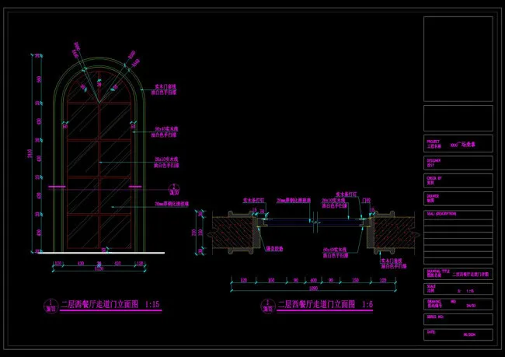Select the left hatched wall block in section

coord(233,232)
